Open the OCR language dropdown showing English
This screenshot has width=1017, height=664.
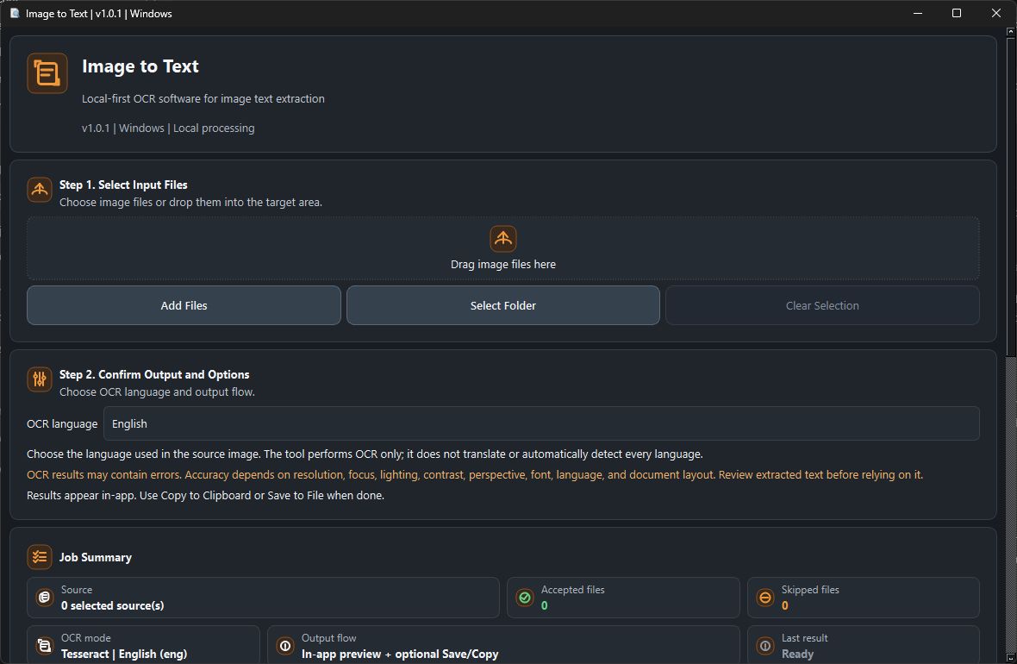(541, 424)
